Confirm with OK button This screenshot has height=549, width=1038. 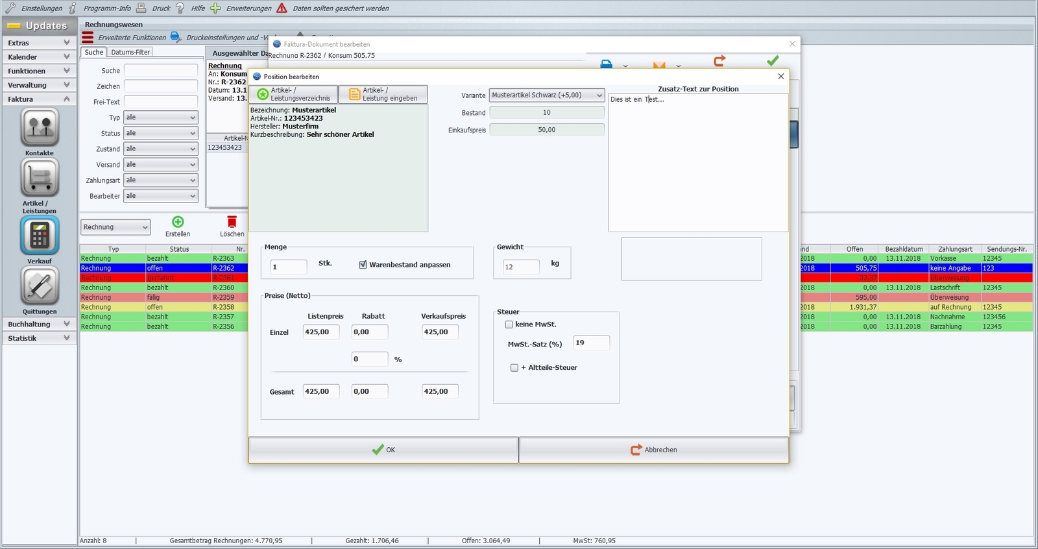(383, 450)
